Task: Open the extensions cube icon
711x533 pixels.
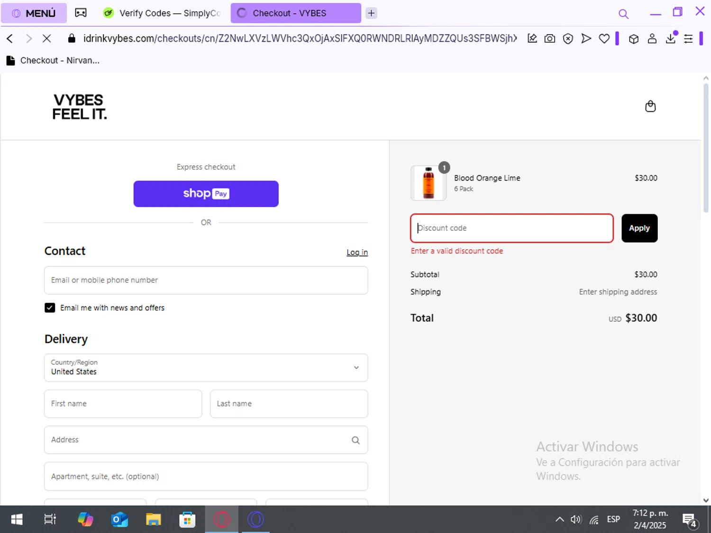Action: pos(634,39)
